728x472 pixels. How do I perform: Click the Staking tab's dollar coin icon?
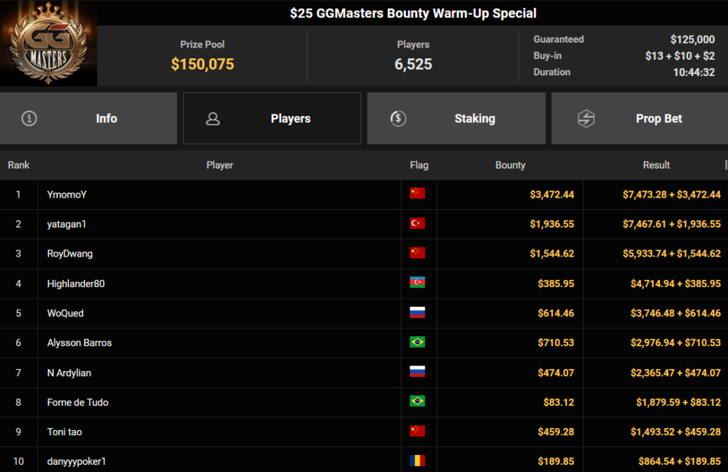pyautogui.click(x=399, y=119)
